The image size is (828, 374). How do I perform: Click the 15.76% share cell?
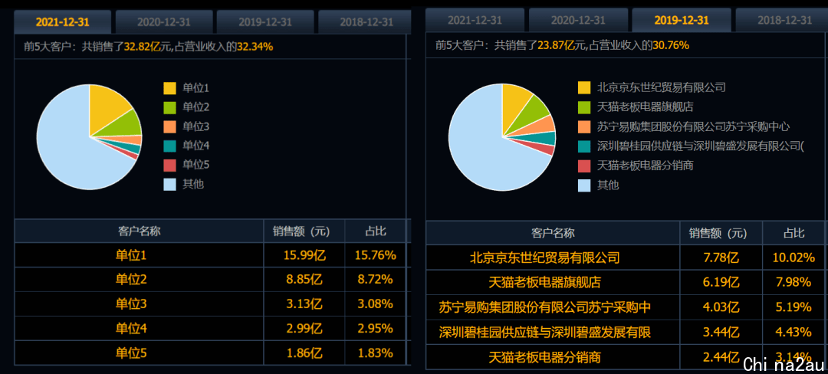pyautogui.click(x=376, y=255)
